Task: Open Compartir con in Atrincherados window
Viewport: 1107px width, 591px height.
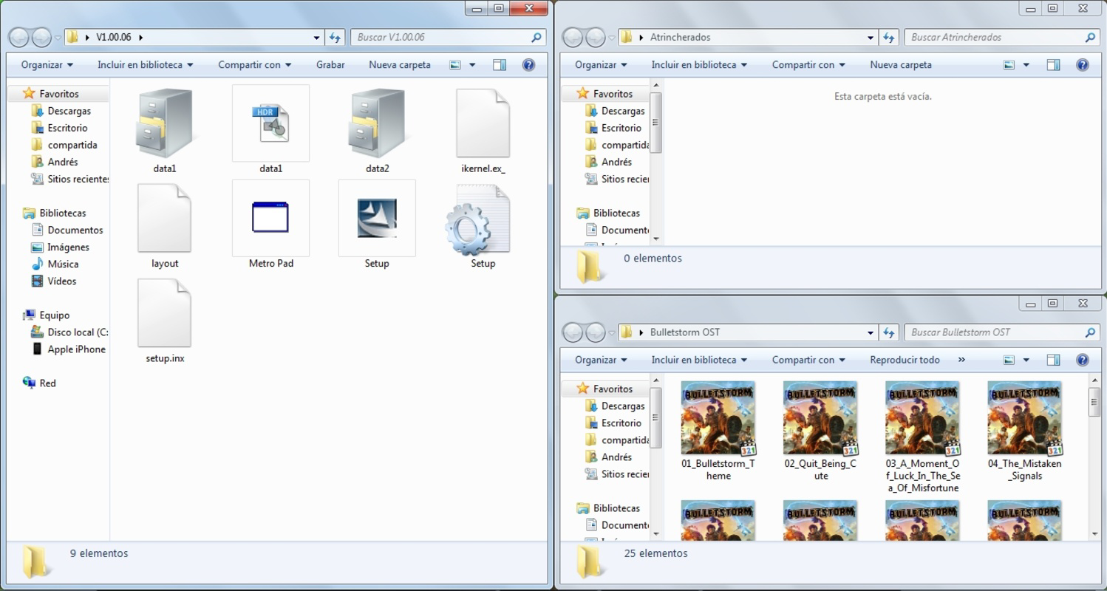Action: pos(808,65)
